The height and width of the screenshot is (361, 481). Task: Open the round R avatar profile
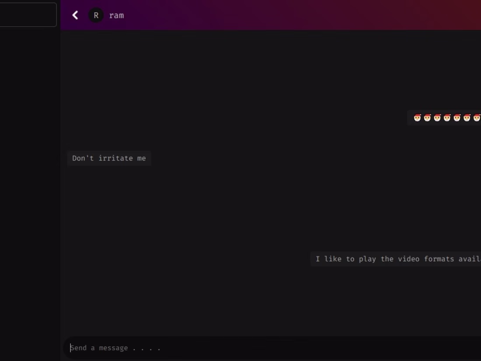96,15
